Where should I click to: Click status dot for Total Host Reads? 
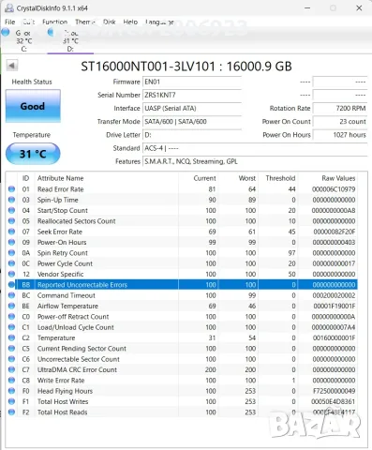(11, 412)
